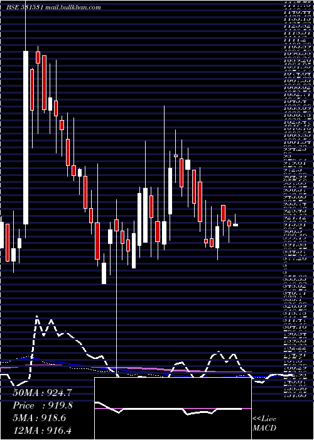
Task: Click the 12MA : 916.4 label
Action: [43, 431]
